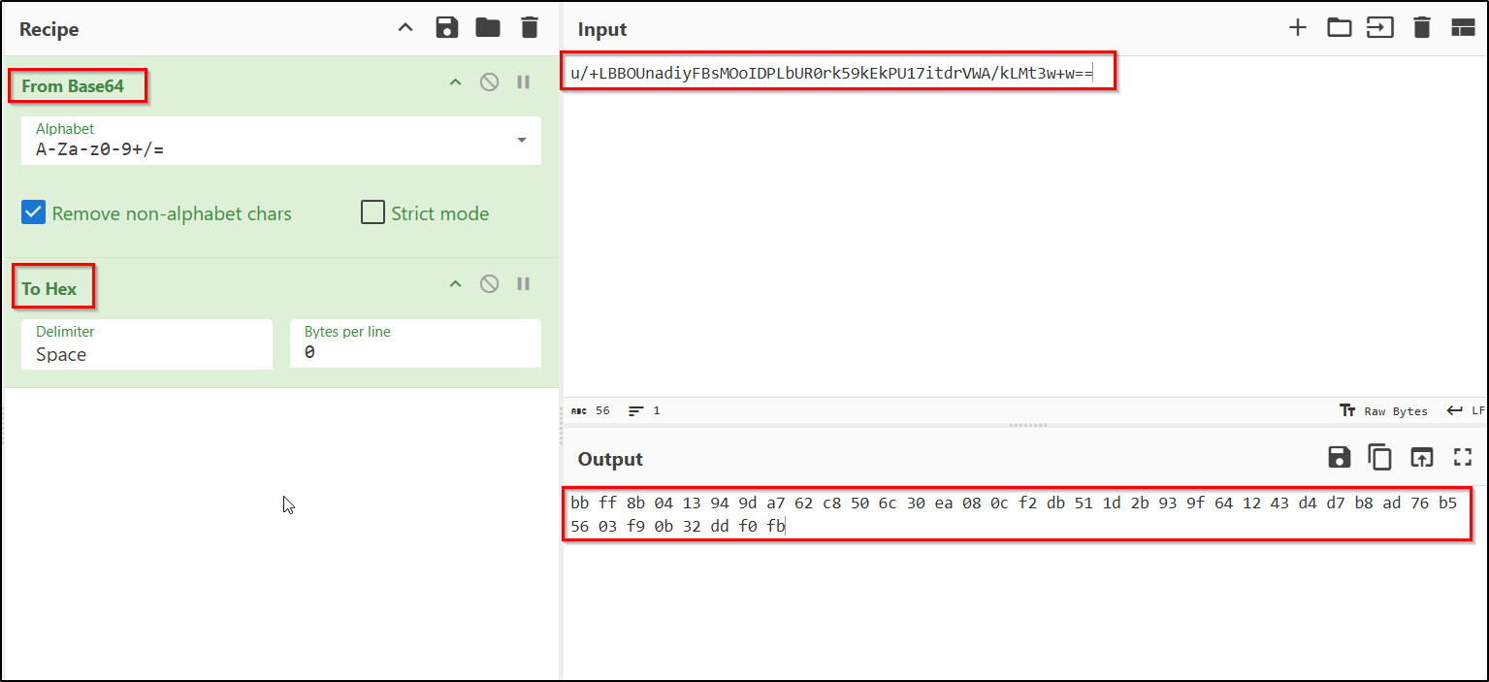Open file as input icon
Viewport: 1489px width, 682px height.
point(1380,28)
